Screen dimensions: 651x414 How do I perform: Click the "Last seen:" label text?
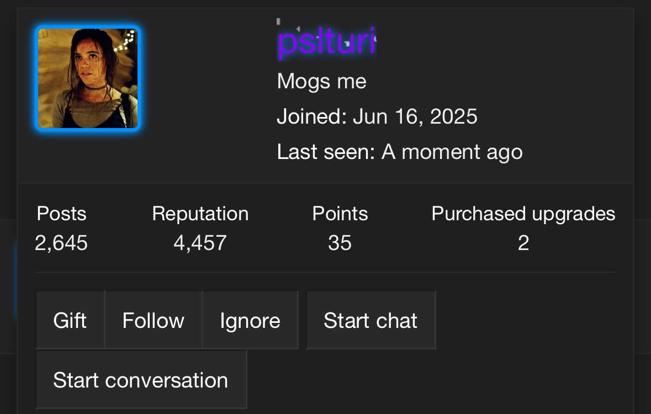pyautogui.click(x=326, y=152)
